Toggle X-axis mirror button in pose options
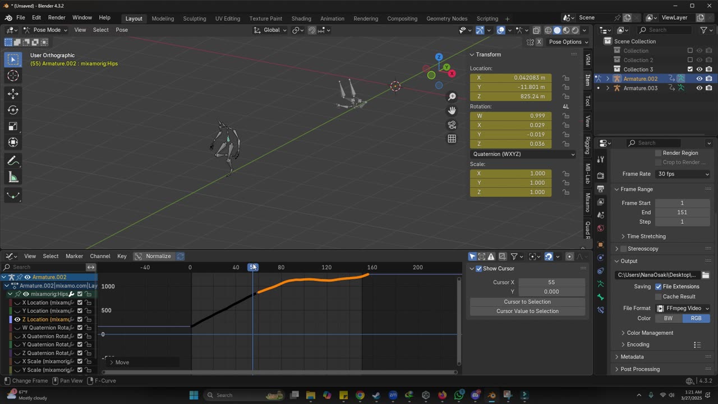This screenshot has width=718, height=404. [539, 42]
